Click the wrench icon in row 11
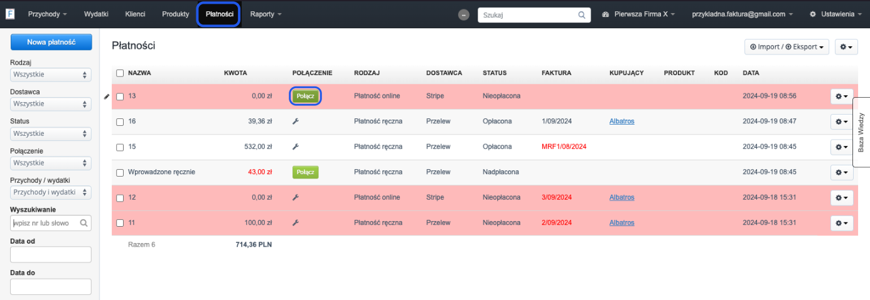 click(x=296, y=222)
